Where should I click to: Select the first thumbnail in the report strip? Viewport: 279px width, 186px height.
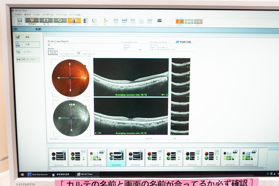click(x=59, y=157)
